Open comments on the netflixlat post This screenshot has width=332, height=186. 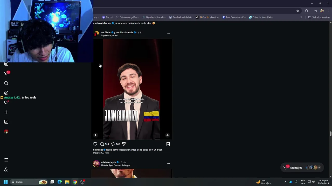tap(102, 144)
